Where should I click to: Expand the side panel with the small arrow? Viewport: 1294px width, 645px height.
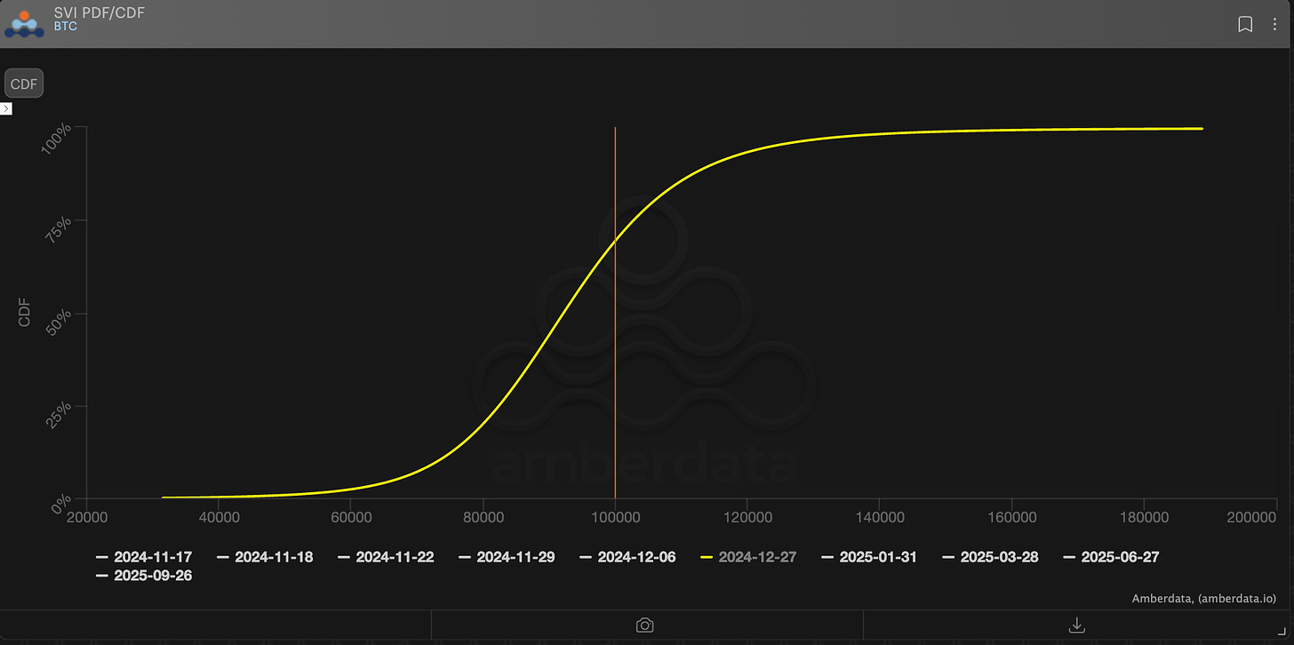point(5,108)
